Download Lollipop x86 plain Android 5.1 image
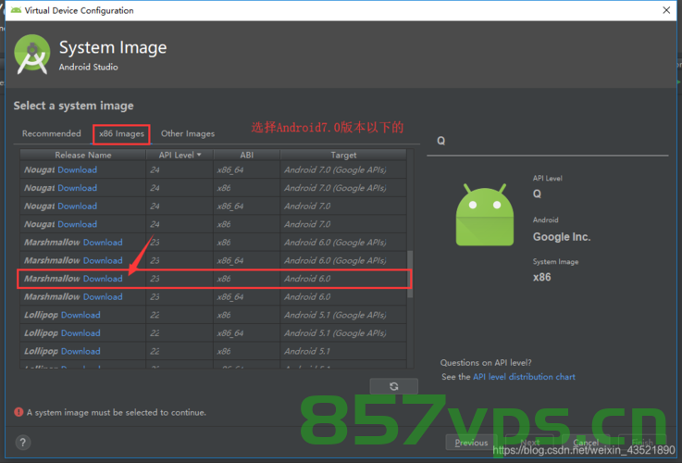 (81, 352)
